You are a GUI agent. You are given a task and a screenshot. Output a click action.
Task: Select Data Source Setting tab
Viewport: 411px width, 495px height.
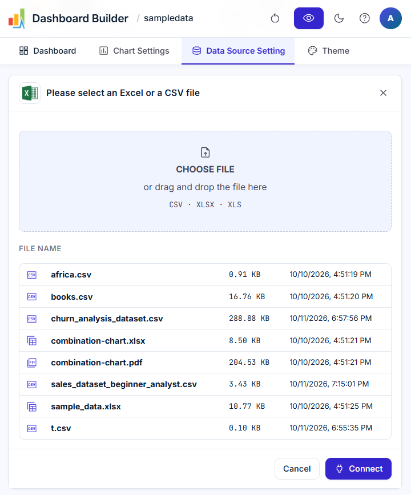pyautogui.click(x=238, y=51)
